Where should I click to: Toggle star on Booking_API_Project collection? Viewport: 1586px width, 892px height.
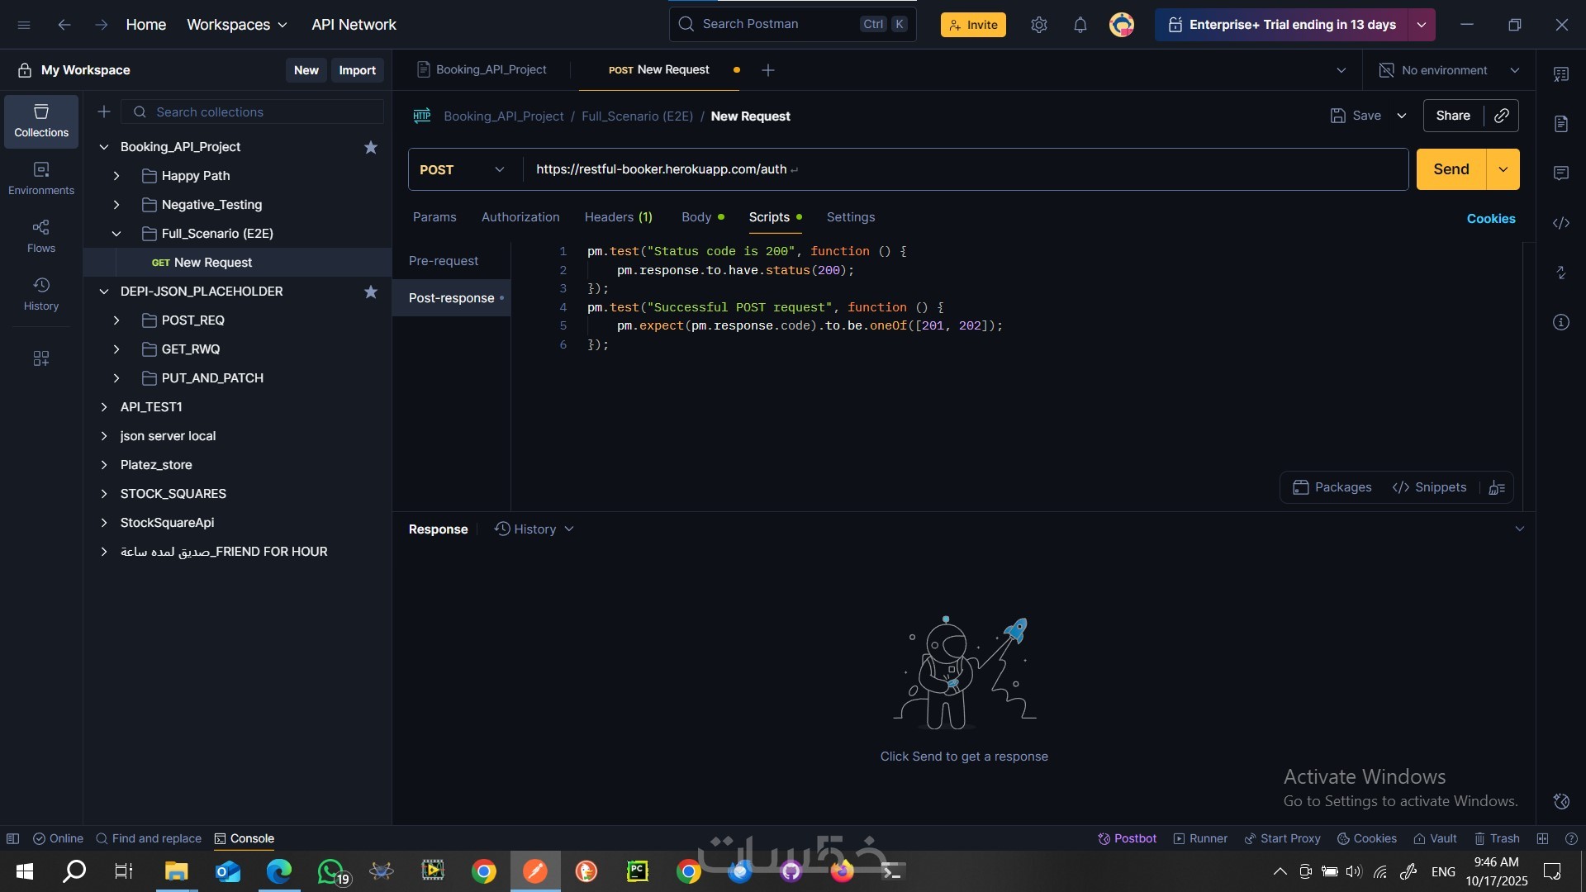tap(371, 147)
